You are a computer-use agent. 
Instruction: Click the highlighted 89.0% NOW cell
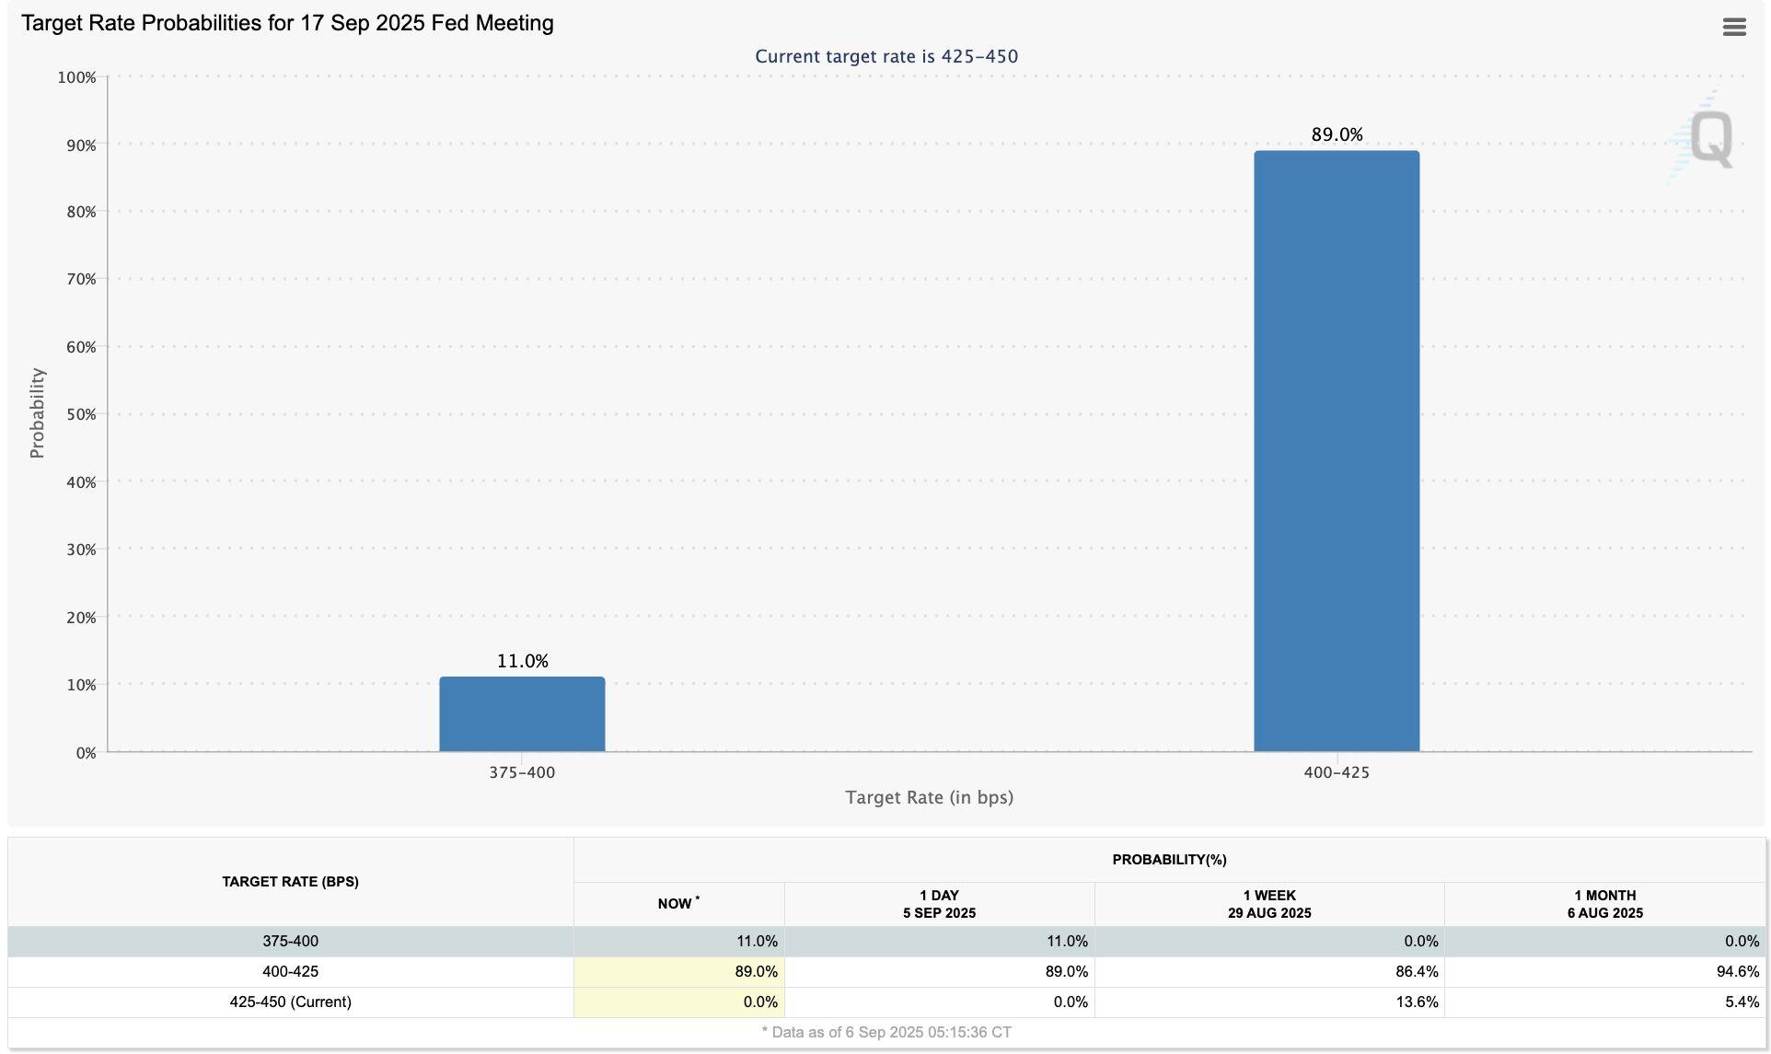tap(755, 972)
